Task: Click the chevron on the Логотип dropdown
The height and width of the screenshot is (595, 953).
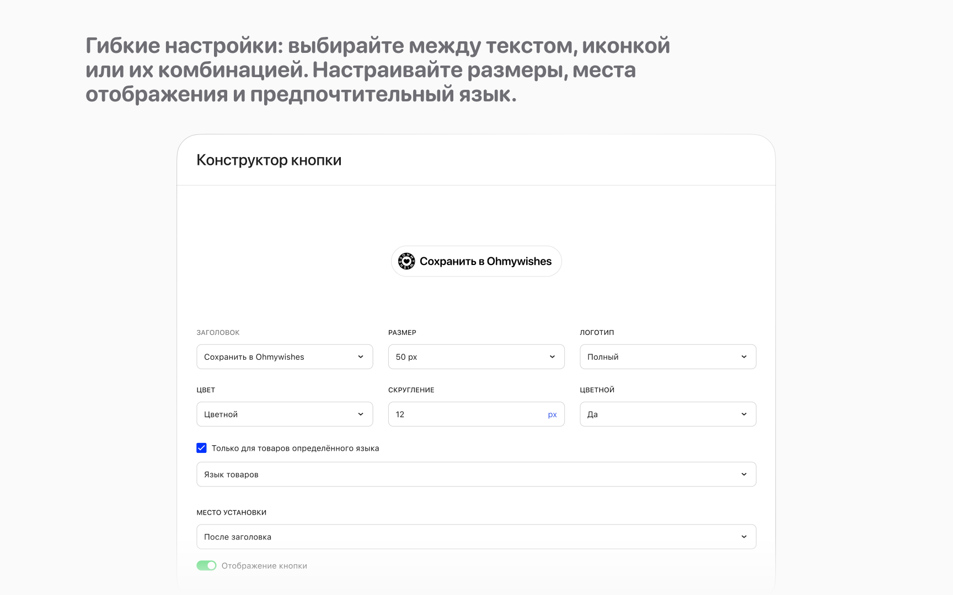Action: [x=745, y=356]
